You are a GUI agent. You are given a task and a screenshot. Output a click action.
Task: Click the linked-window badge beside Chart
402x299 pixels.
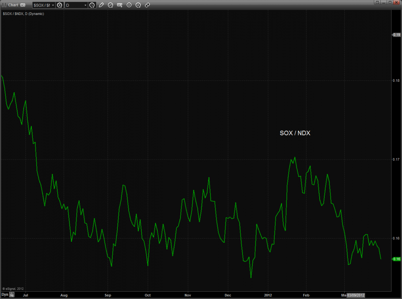point(23,5)
